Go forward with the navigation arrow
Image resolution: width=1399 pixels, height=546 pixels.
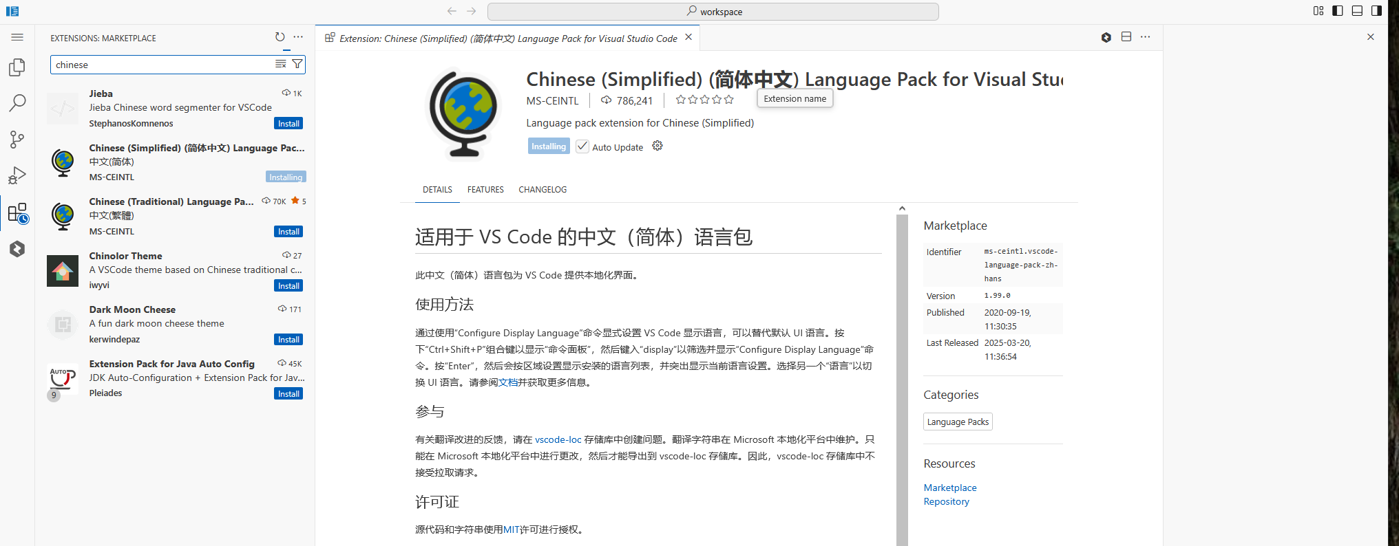click(x=472, y=11)
